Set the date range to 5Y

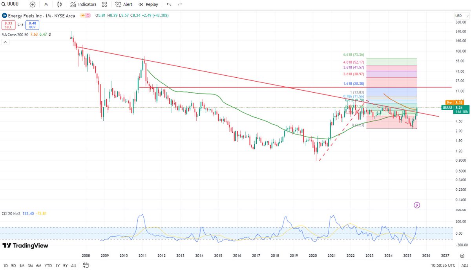66,266
